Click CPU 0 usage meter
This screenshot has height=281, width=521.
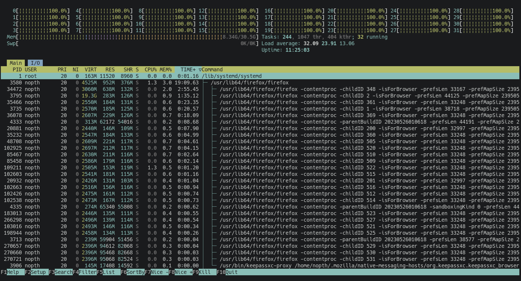click(x=41, y=11)
